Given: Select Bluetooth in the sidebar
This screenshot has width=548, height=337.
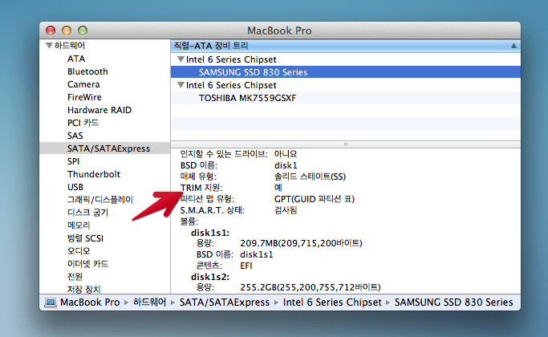Looking at the screenshot, I should [87, 71].
